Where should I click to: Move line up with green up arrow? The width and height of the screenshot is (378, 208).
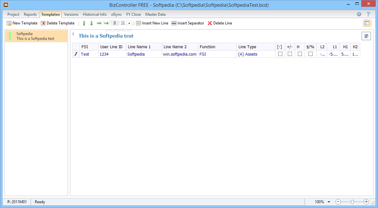(84, 23)
